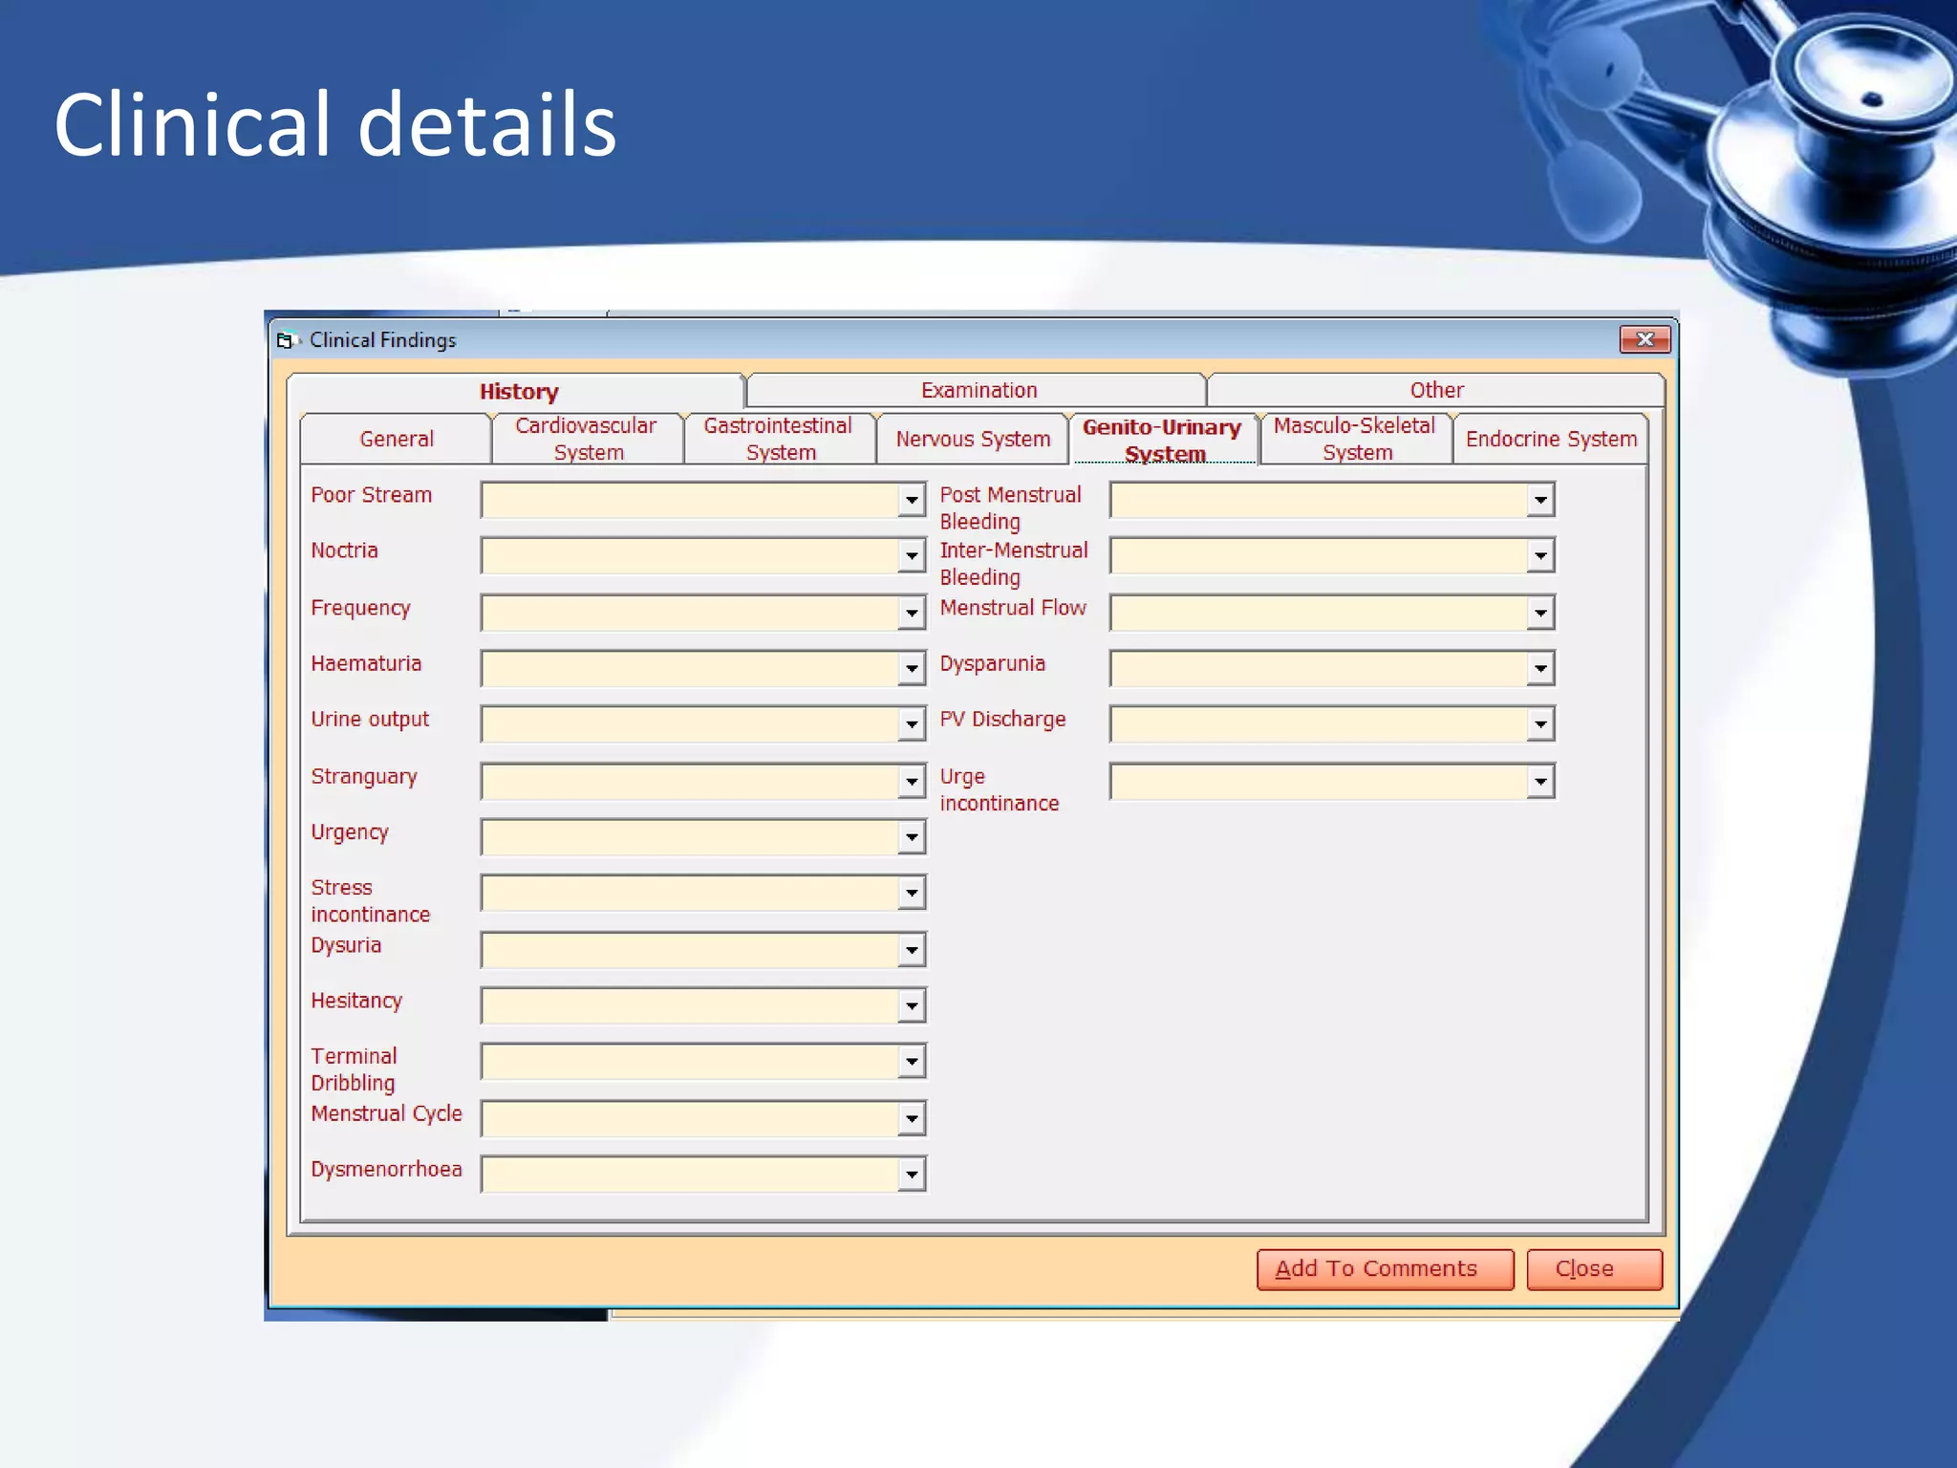The image size is (1957, 1468).
Task: Expand the Urgency dropdown arrow
Action: point(912,837)
